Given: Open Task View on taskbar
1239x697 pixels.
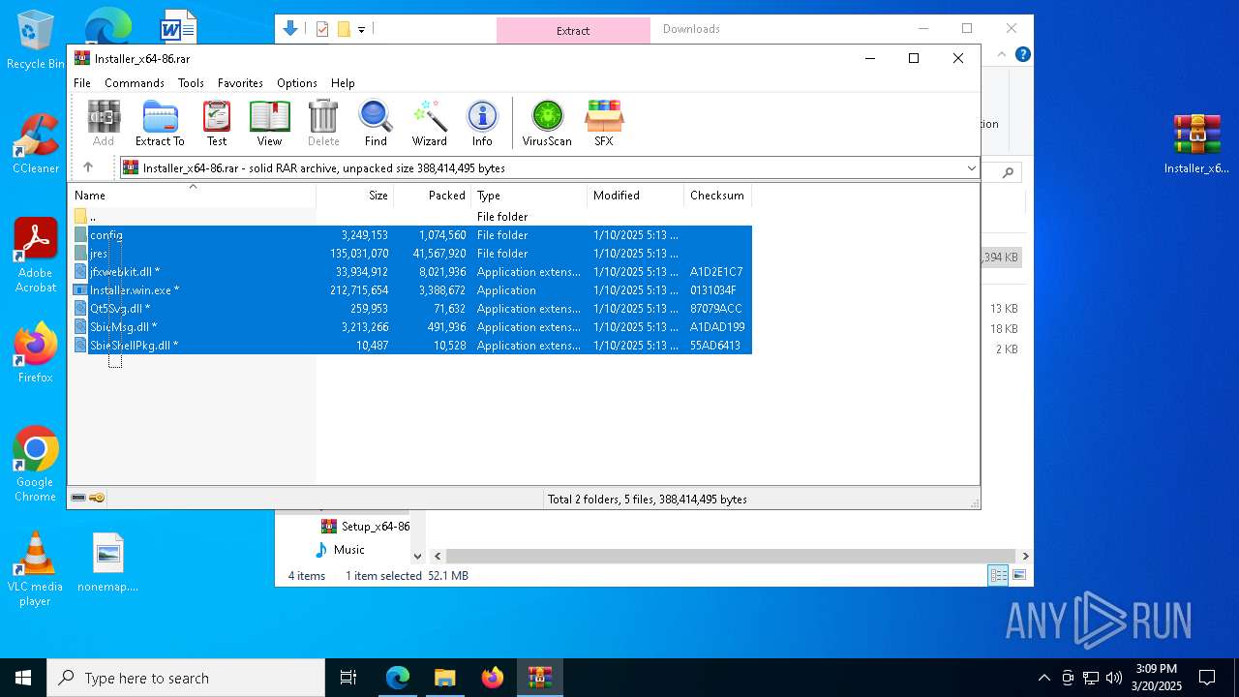Looking at the screenshot, I should 348,678.
